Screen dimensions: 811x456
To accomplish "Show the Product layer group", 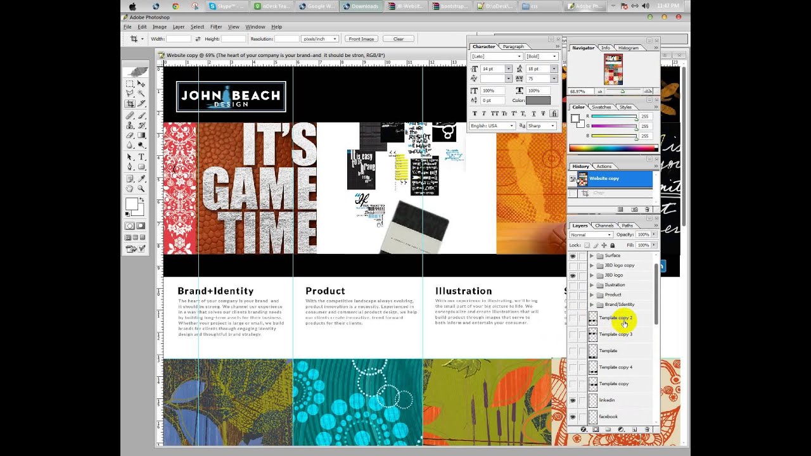I will pos(573,294).
